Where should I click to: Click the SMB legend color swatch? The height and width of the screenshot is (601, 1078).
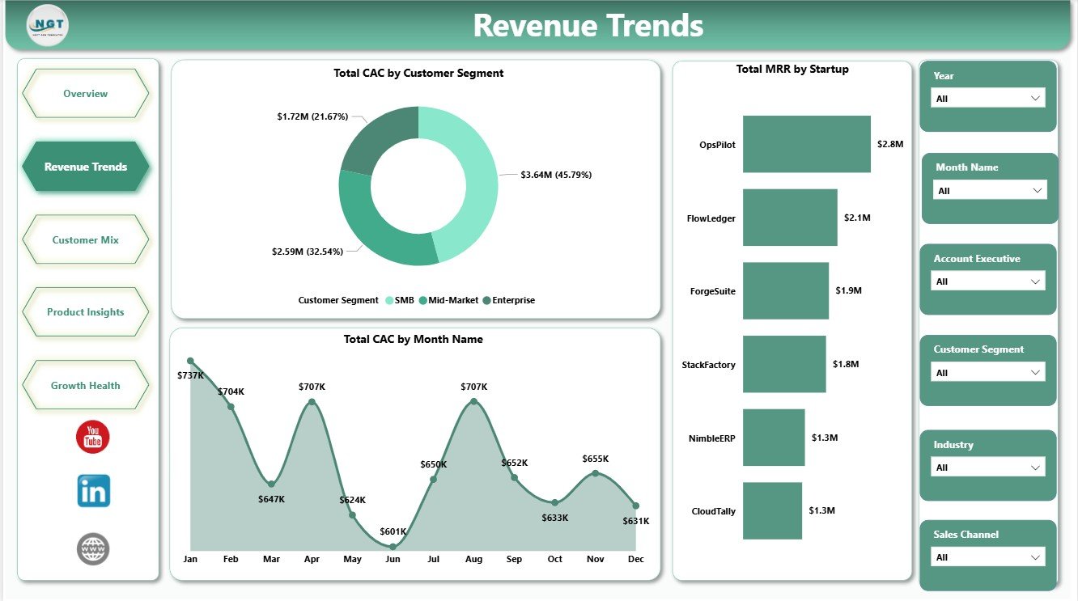(389, 300)
